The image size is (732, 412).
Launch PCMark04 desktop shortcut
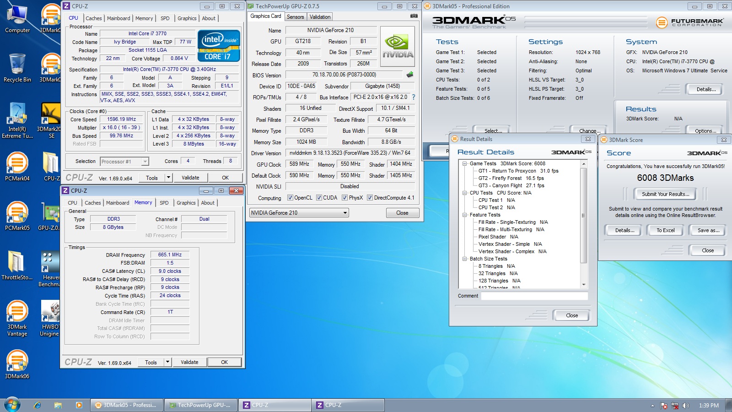17,166
